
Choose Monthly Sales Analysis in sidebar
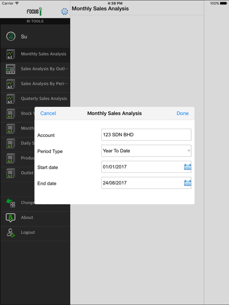point(35,54)
